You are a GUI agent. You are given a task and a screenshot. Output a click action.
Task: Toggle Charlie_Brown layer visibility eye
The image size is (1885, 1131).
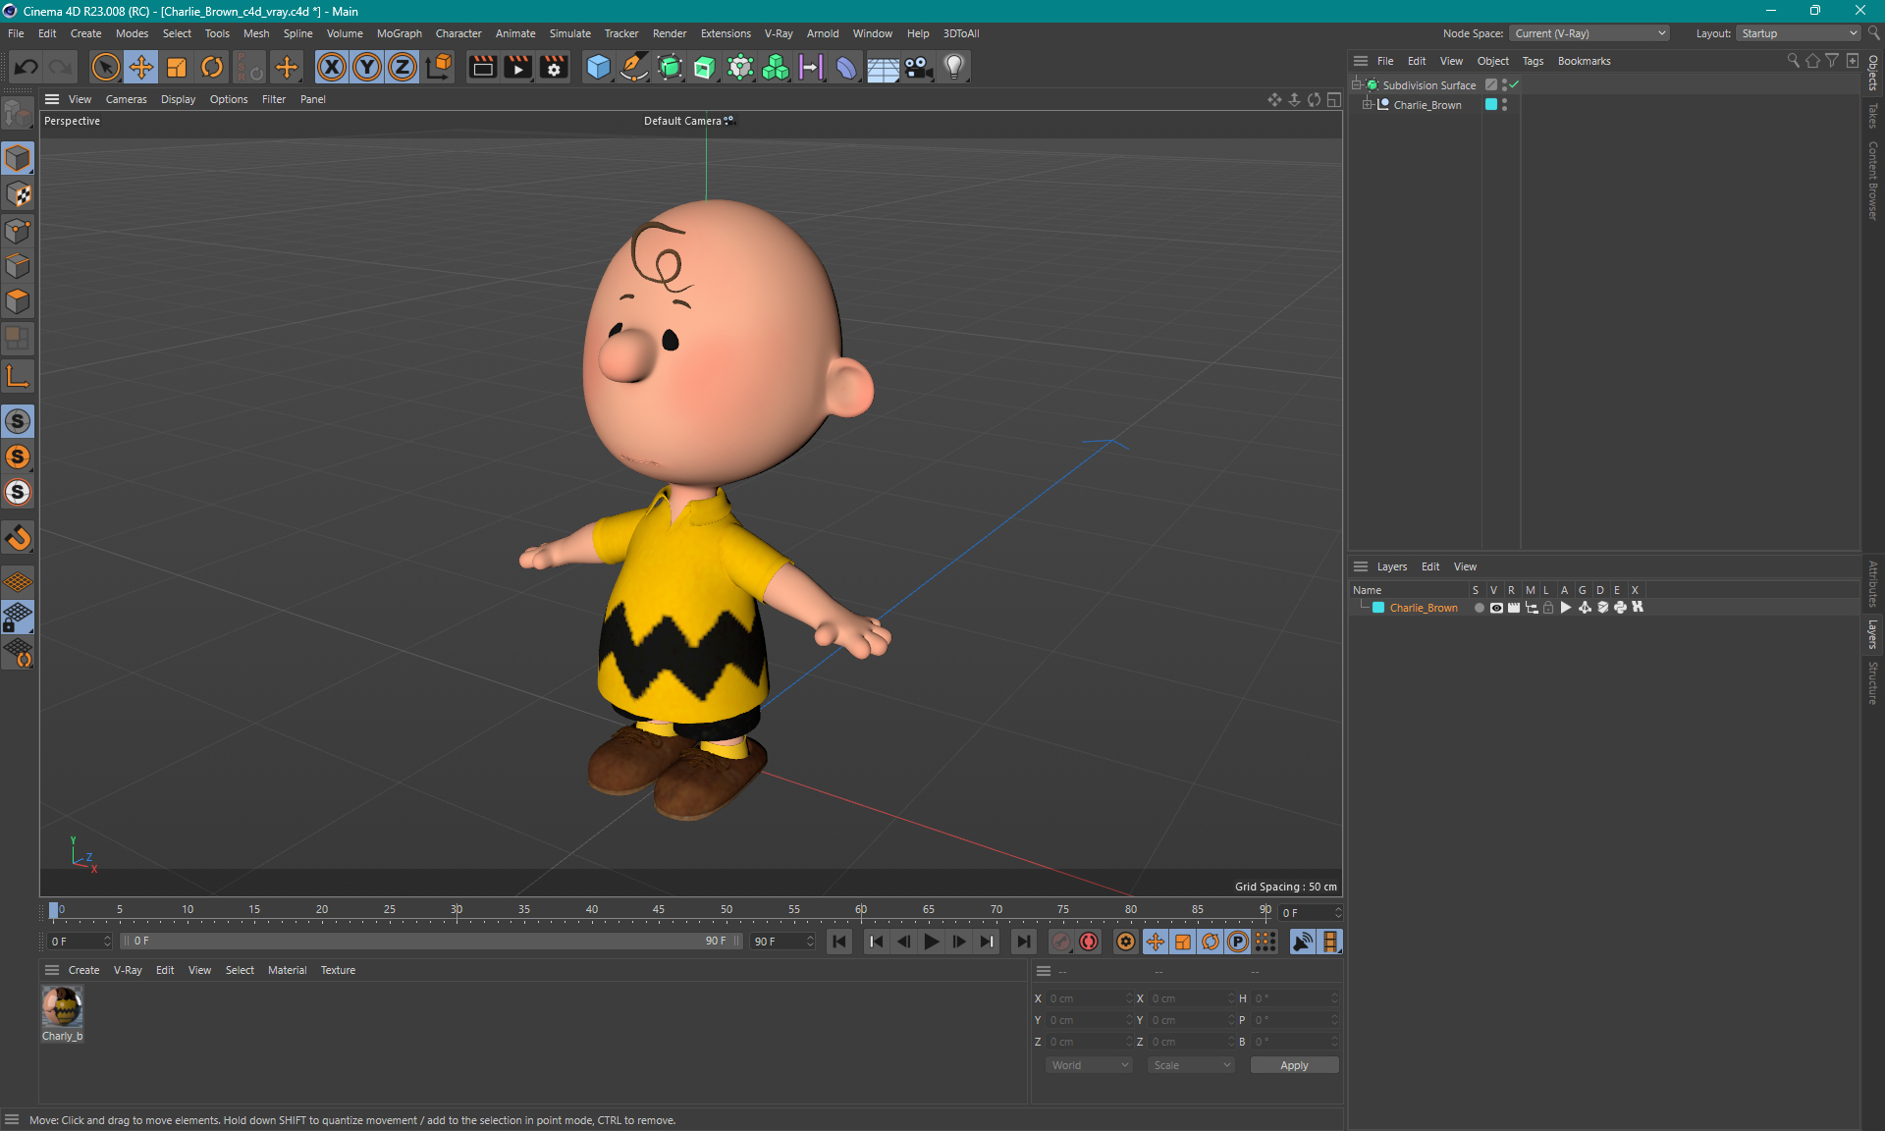[x=1496, y=608]
